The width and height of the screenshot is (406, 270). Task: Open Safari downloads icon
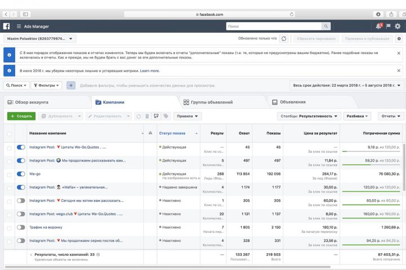pyautogui.click(x=378, y=14)
